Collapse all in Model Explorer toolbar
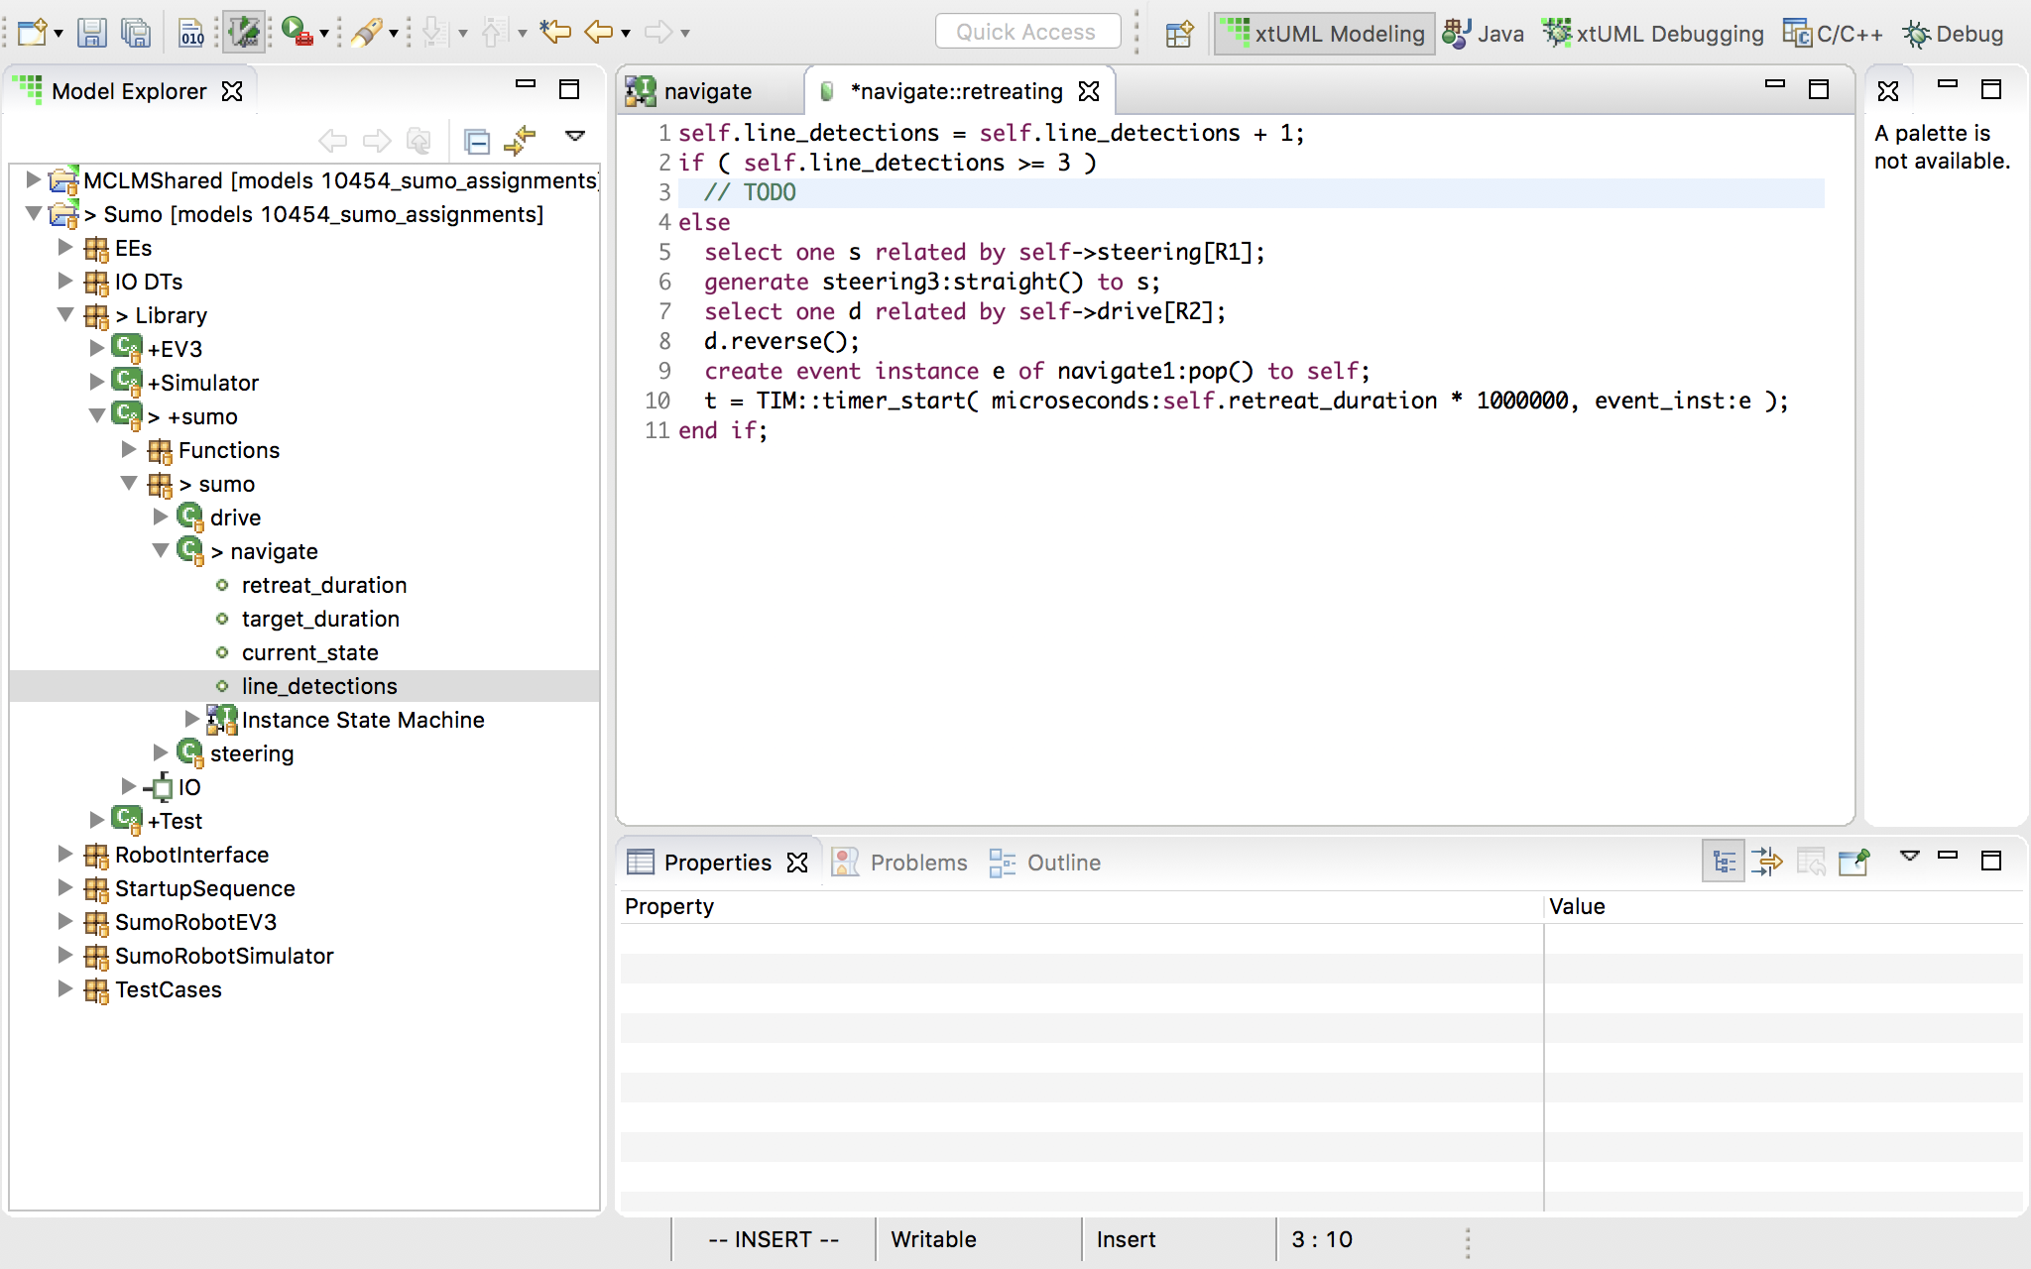 coord(477,141)
